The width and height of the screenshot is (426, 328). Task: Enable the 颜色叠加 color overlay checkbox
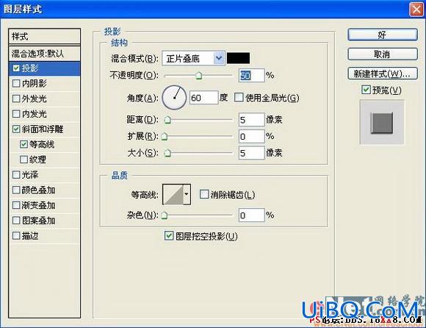(x=16, y=190)
